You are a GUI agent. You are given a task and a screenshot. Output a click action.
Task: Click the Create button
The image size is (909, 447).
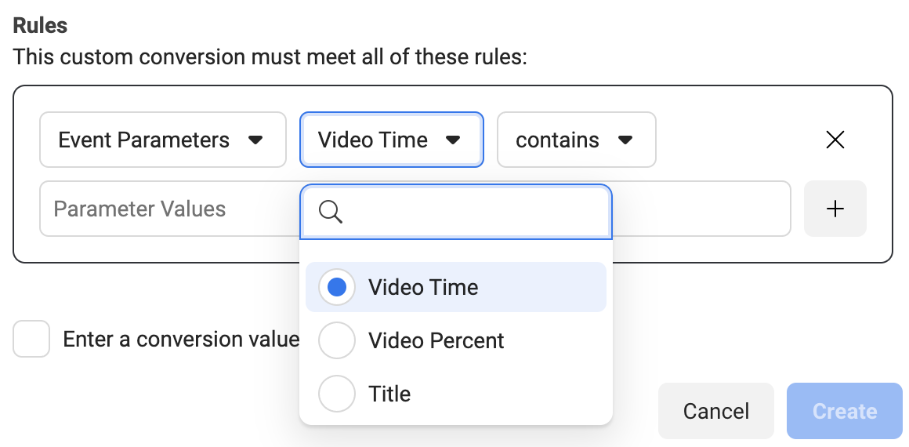(845, 411)
